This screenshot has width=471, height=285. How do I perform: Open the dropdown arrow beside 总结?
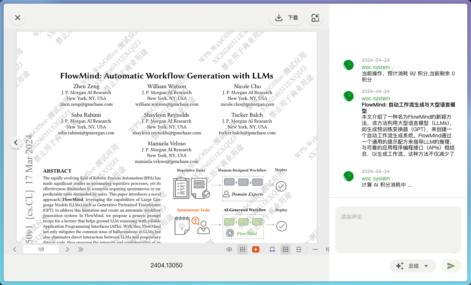[426, 266]
